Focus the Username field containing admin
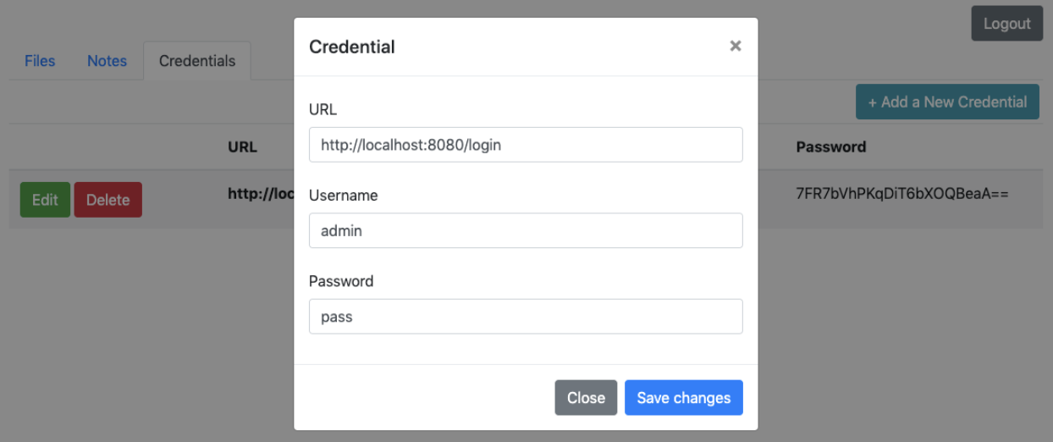 pos(526,230)
